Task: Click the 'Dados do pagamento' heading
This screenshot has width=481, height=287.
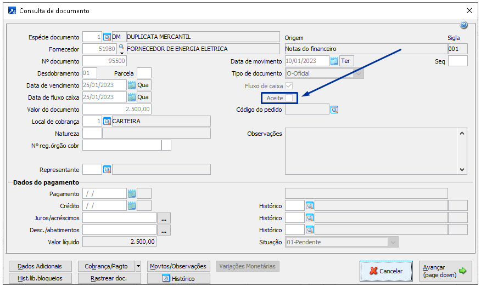Action: coord(46,182)
